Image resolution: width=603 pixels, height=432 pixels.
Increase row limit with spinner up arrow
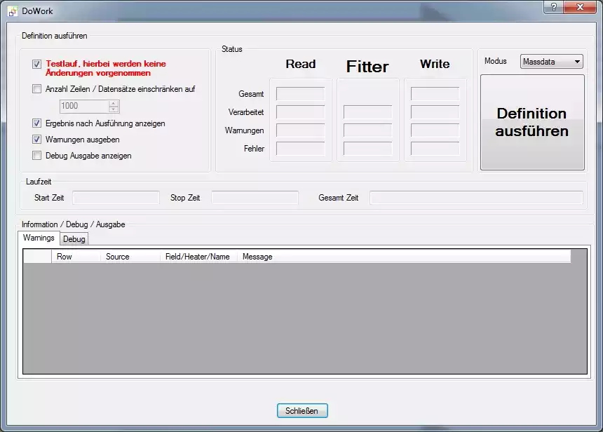tap(114, 103)
